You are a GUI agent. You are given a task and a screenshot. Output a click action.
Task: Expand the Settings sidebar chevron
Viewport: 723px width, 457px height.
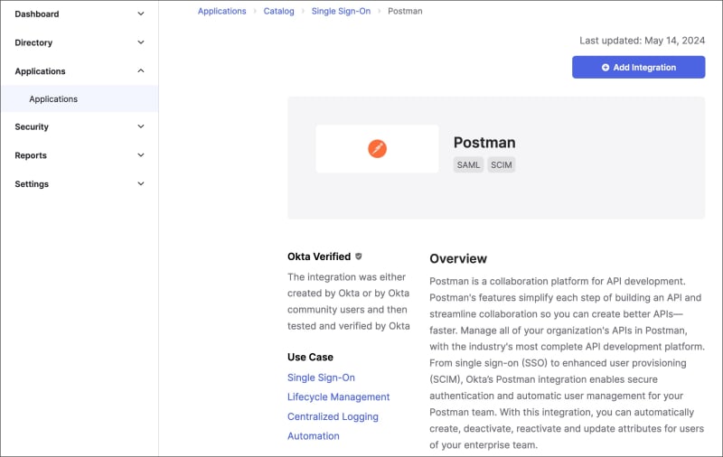[x=141, y=184]
